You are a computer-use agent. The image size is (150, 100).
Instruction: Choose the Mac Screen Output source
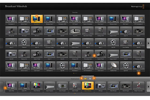pyautogui.click(x=88, y=32)
